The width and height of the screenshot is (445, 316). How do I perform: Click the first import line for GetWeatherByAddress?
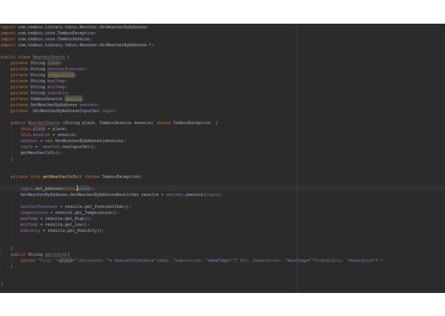[74, 27]
